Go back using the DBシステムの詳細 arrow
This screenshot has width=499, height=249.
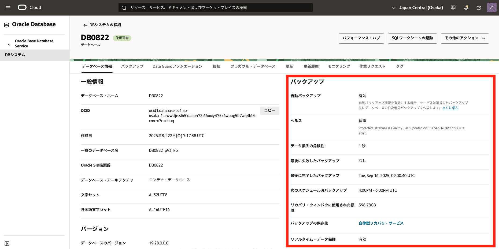(85, 25)
